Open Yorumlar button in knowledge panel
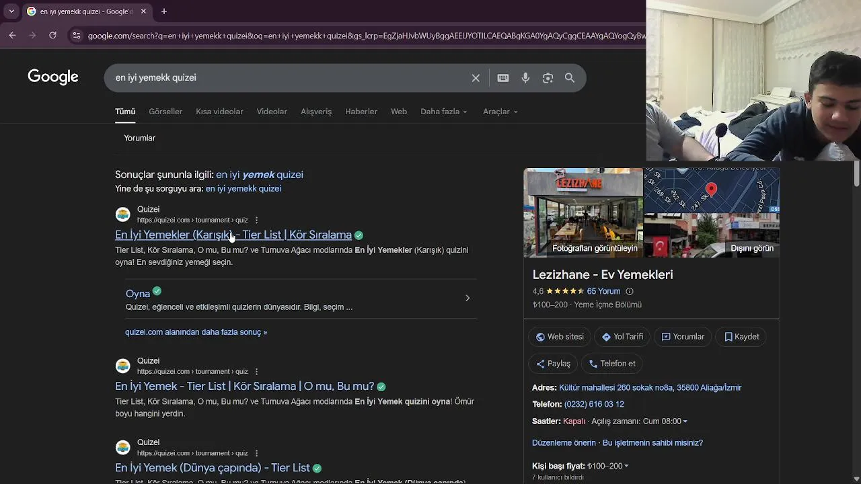This screenshot has height=484, width=861. pyautogui.click(x=683, y=337)
